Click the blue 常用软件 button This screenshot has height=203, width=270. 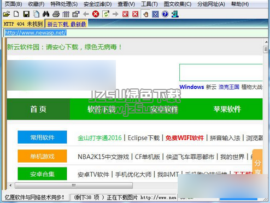click(42, 138)
